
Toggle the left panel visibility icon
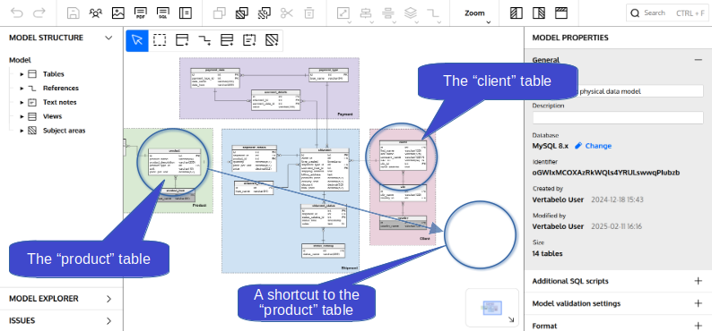tap(516, 13)
